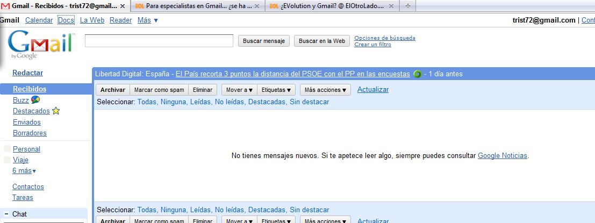Open the Más menu in top bar

(x=148, y=20)
